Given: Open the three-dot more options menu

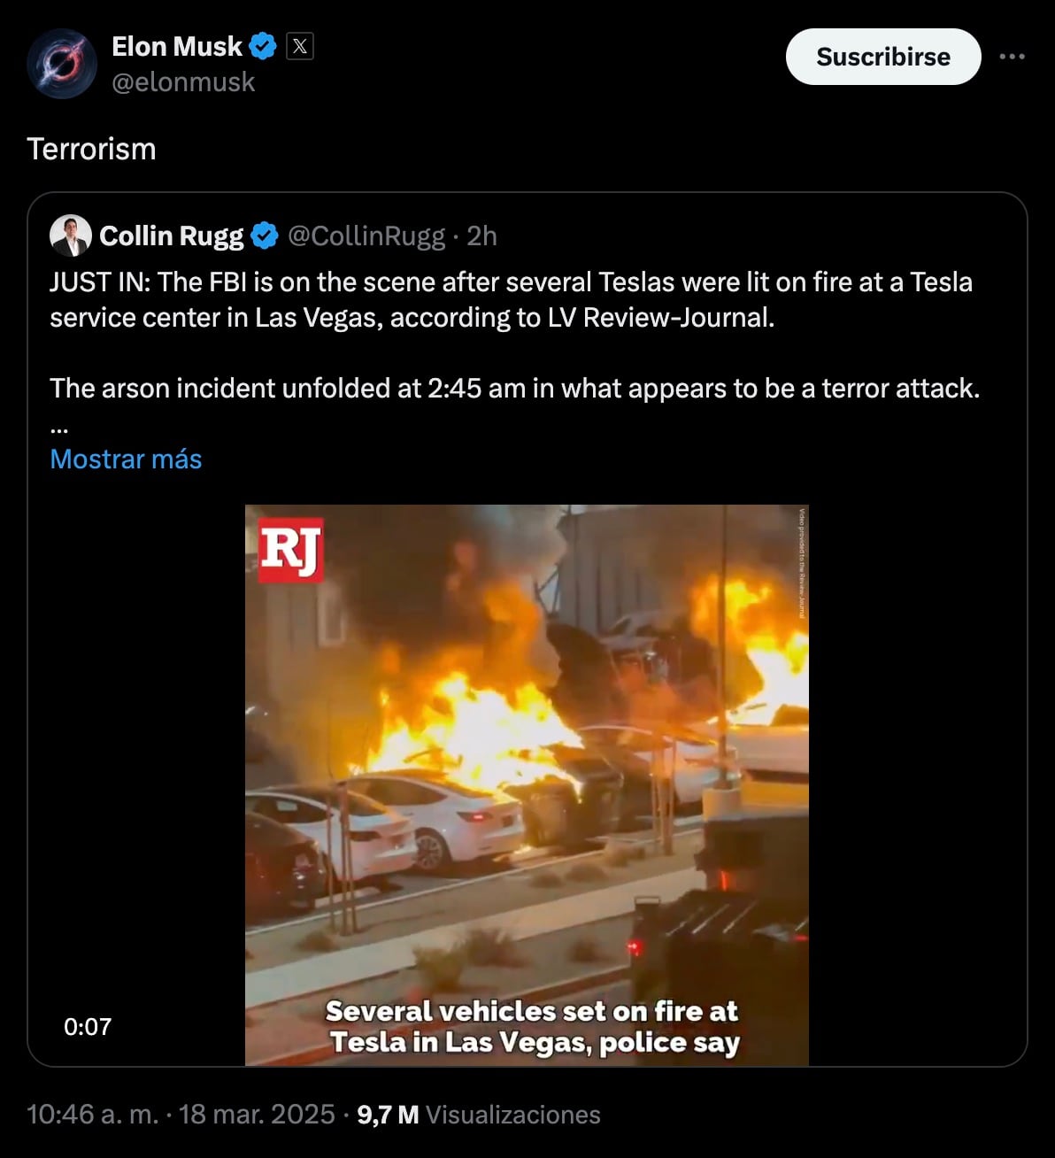Looking at the screenshot, I should pos(1012,57).
